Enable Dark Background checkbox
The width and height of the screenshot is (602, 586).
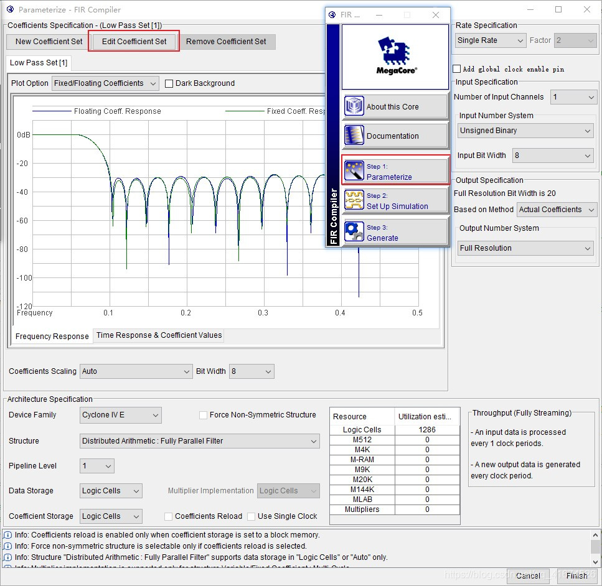point(169,83)
